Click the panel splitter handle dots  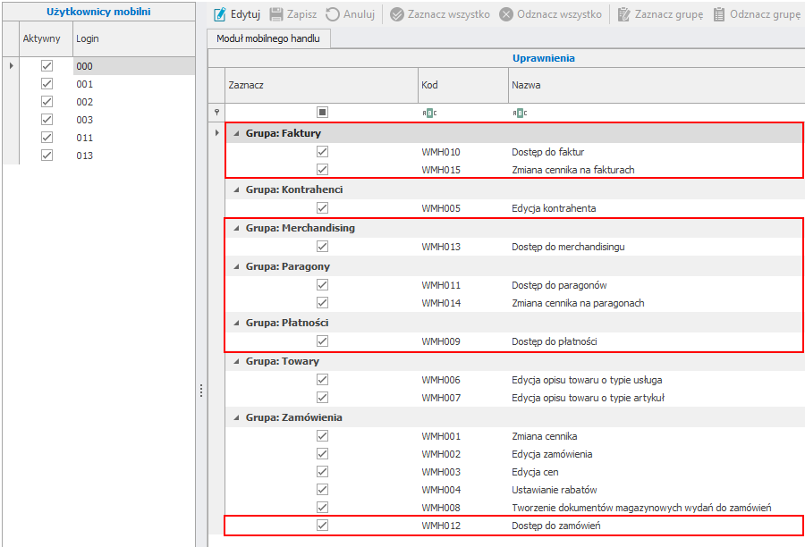201,391
